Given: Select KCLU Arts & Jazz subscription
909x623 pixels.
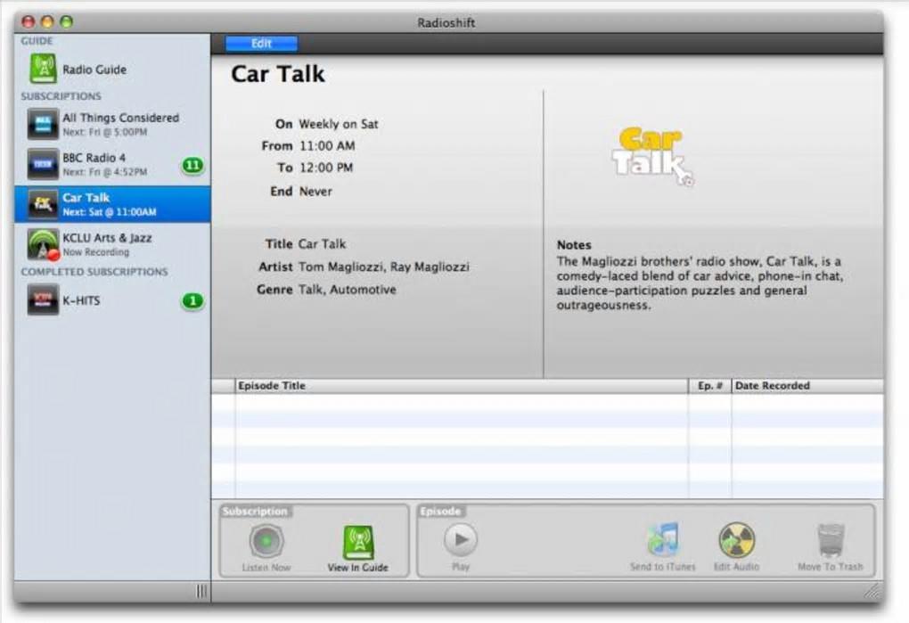Looking at the screenshot, I should [113, 244].
